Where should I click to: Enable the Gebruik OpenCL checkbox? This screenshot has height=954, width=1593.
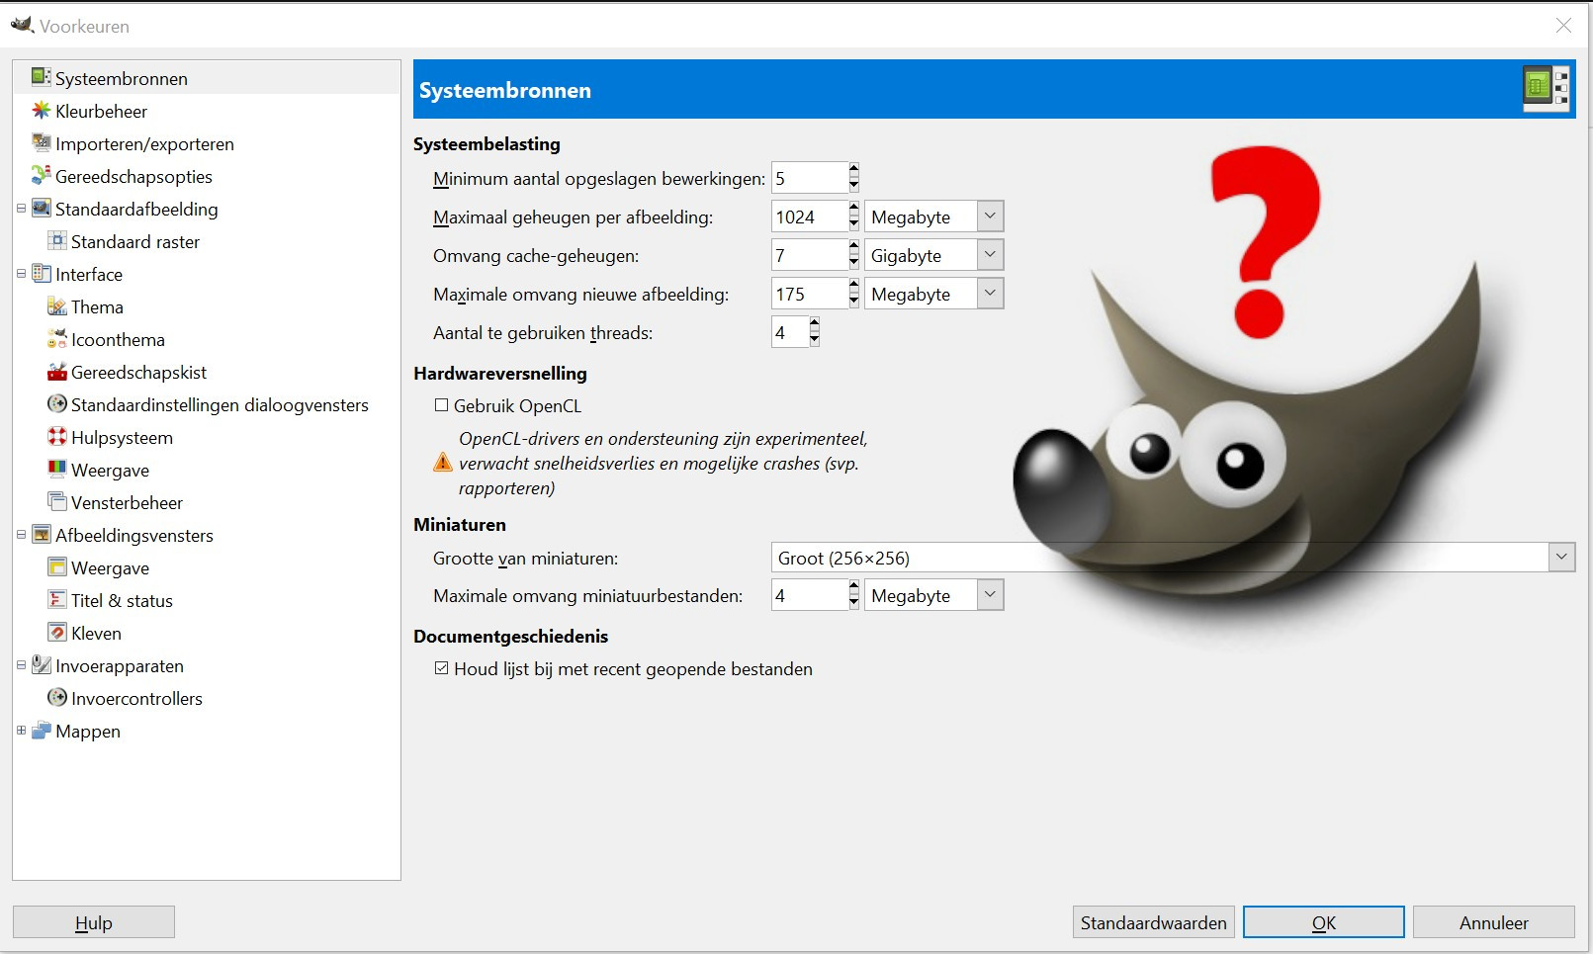click(442, 405)
